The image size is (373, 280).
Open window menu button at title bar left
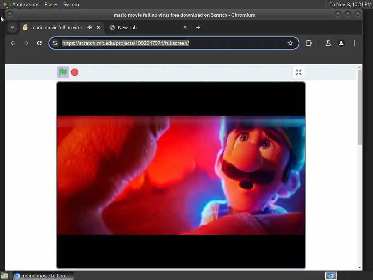pyautogui.click(x=10, y=15)
